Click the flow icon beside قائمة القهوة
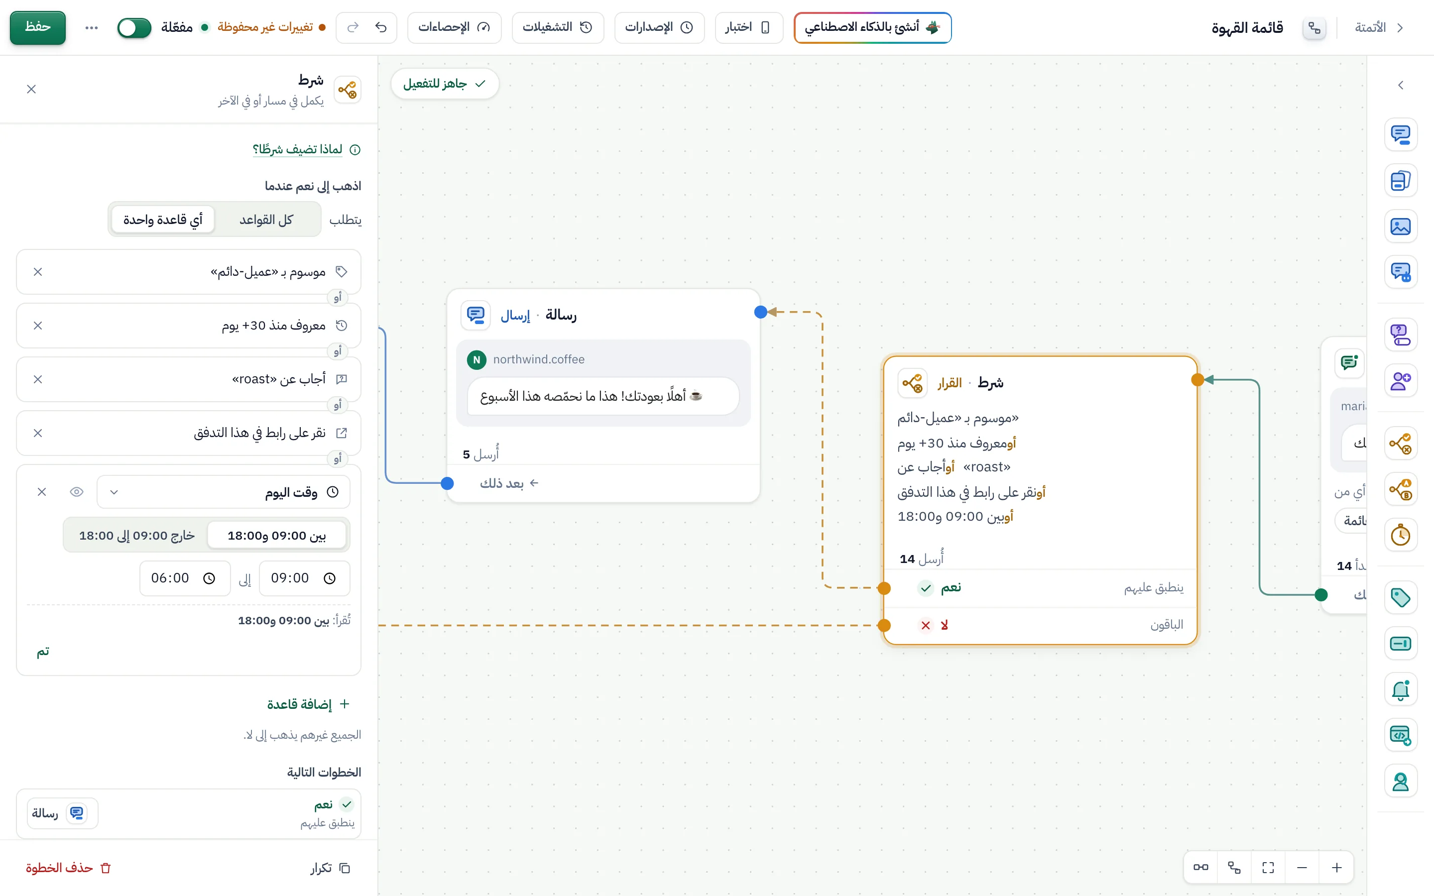Screen dimensions: 1434x896 pos(1314,27)
